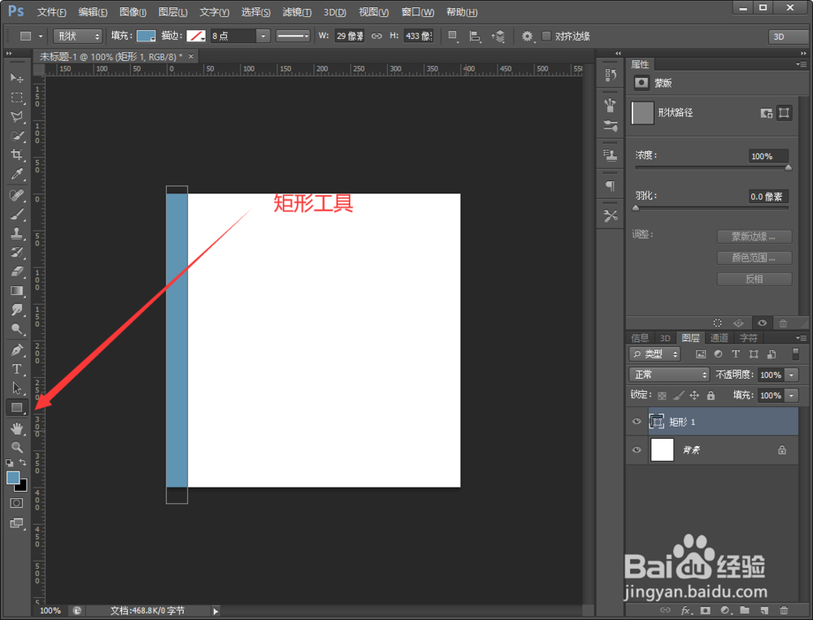Link width and height values
The height and width of the screenshot is (620, 813).
point(377,36)
